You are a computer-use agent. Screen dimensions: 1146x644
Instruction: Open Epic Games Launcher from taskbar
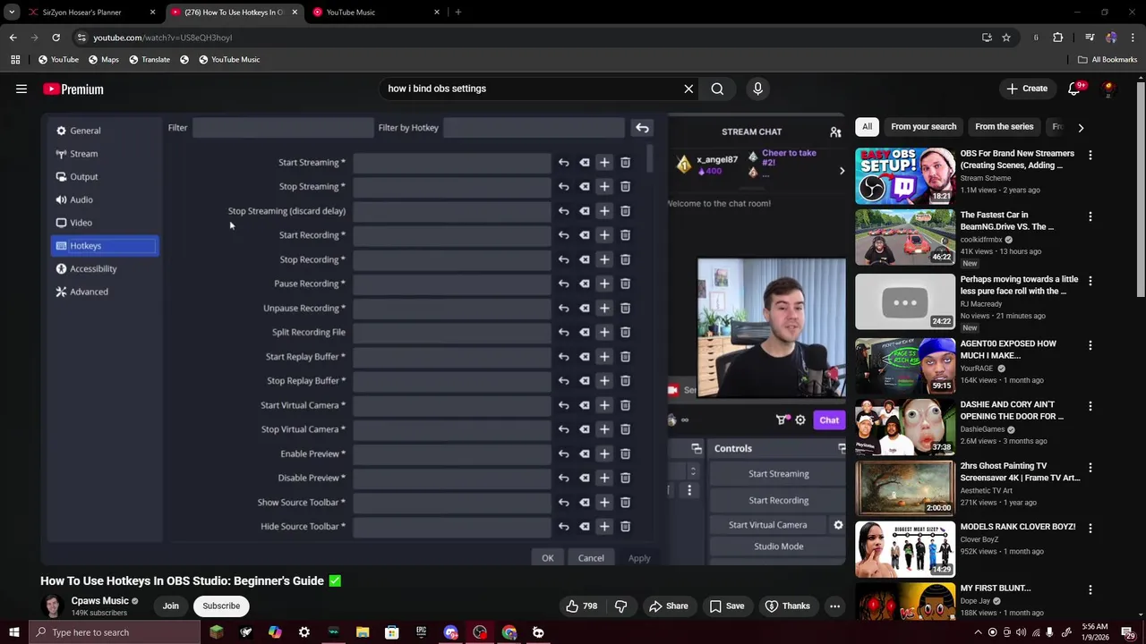(x=421, y=632)
